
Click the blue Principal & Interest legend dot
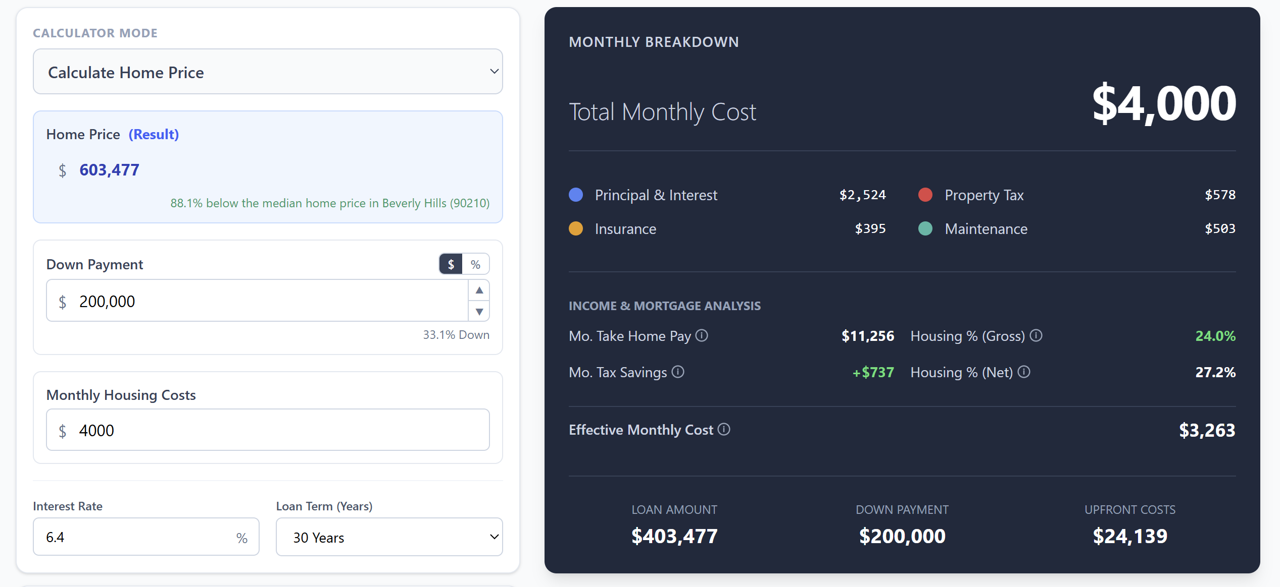click(x=576, y=195)
